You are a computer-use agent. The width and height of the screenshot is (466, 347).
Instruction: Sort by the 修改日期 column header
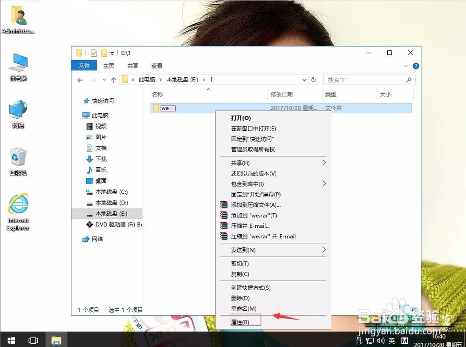pyautogui.click(x=295, y=94)
